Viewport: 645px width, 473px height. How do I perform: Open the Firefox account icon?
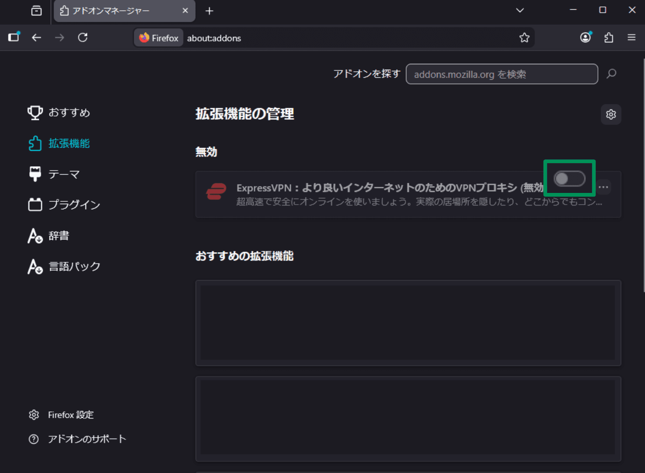pyautogui.click(x=585, y=37)
